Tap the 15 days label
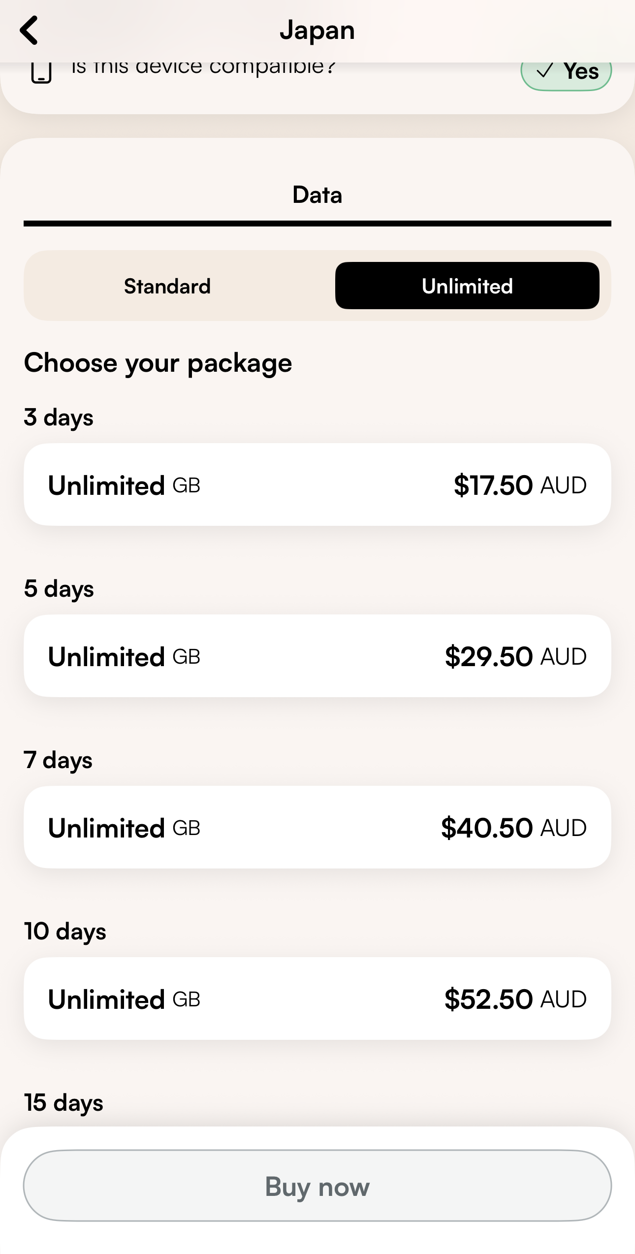This screenshot has height=1254, width=635. click(64, 1103)
